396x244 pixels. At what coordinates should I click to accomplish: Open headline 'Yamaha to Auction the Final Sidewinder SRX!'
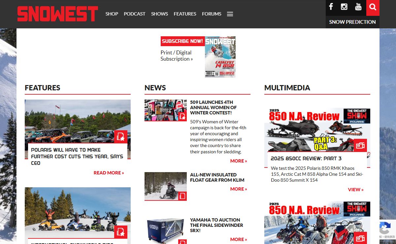tap(216, 225)
